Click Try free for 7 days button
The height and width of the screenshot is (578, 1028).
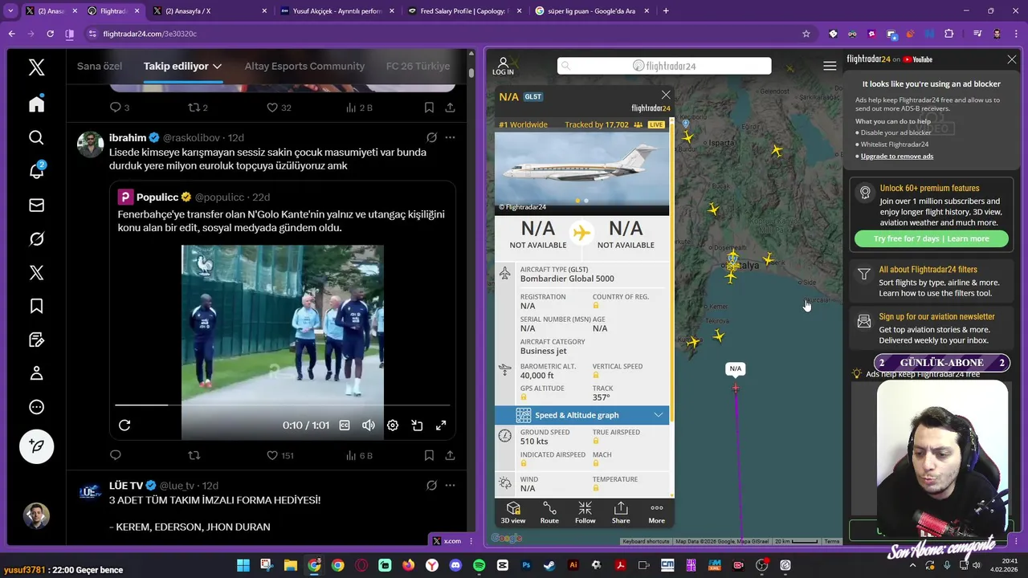tap(932, 238)
